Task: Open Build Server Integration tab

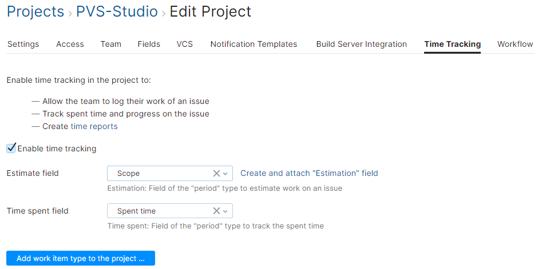Action: pyautogui.click(x=361, y=44)
